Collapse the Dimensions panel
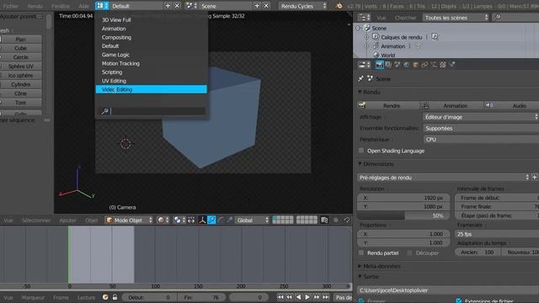Viewport: 539px width, 303px height. point(360,164)
